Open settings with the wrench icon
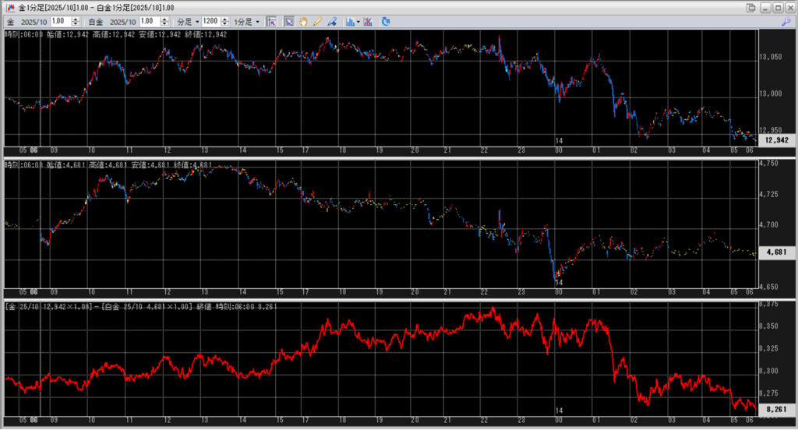This screenshot has width=798, height=430. coord(786,22)
